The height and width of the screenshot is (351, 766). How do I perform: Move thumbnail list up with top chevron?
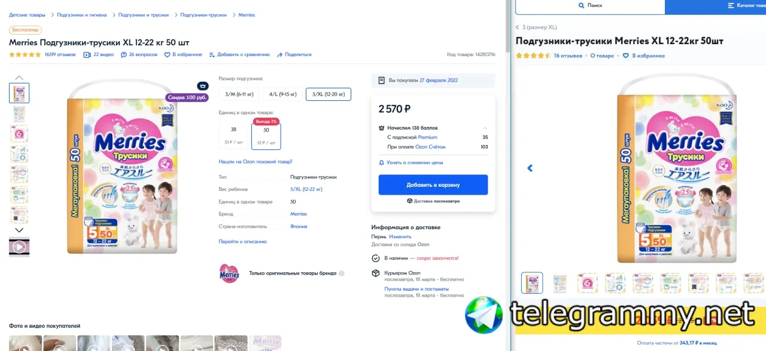[19, 78]
